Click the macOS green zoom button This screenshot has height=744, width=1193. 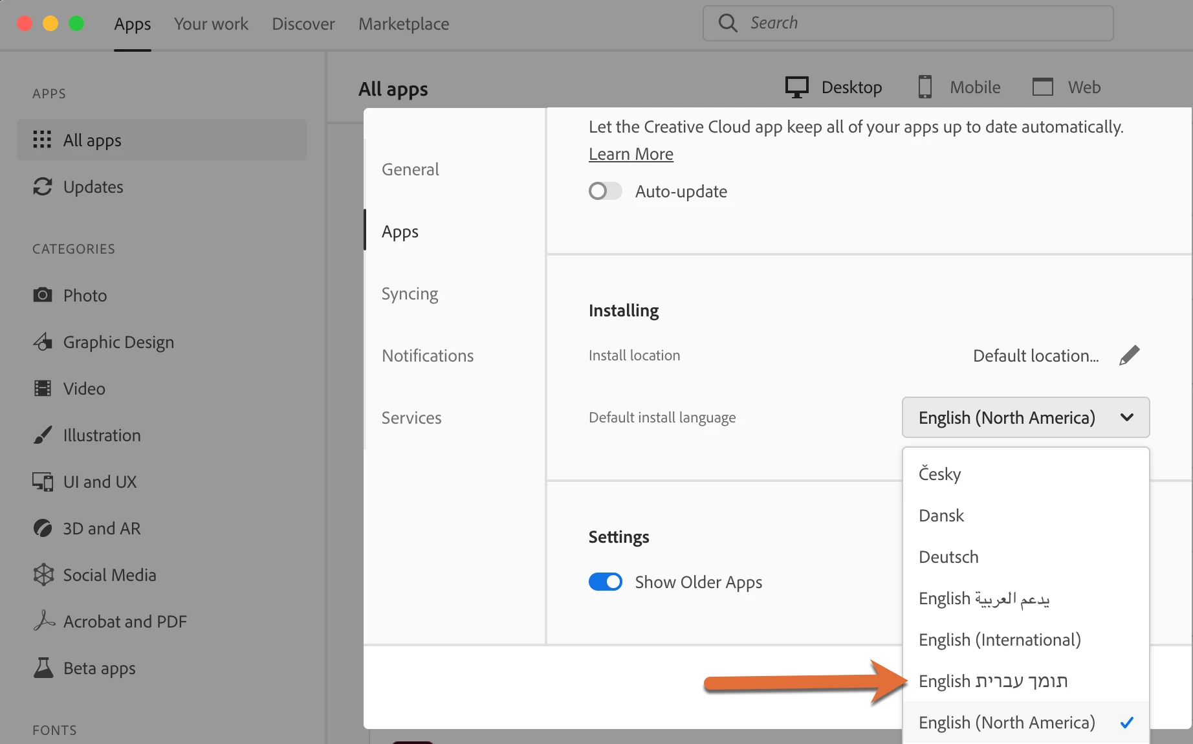click(76, 23)
